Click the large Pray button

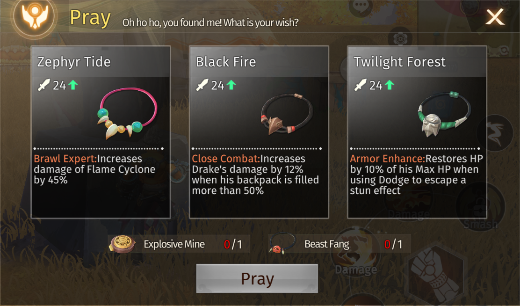click(257, 278)
